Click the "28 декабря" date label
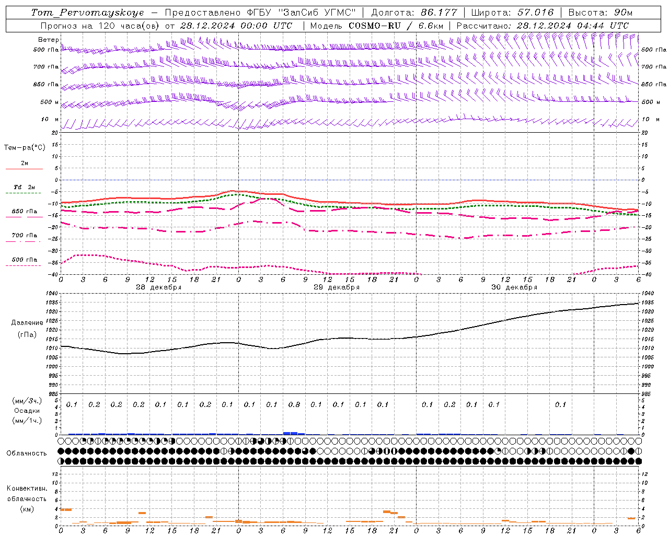Viewport: 669px width, 535px height. [x=158, y=287]
